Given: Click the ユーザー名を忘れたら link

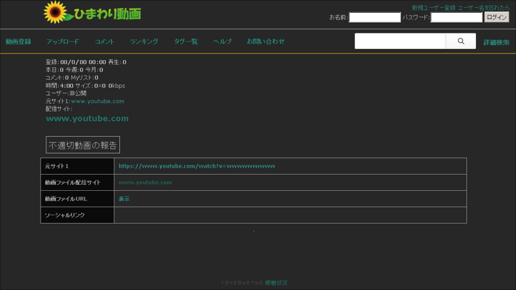Looking at the screenshot, I should click(x=483, y=8).
